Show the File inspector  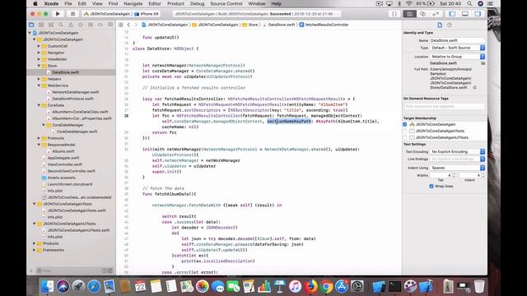(x=440, y=25)
